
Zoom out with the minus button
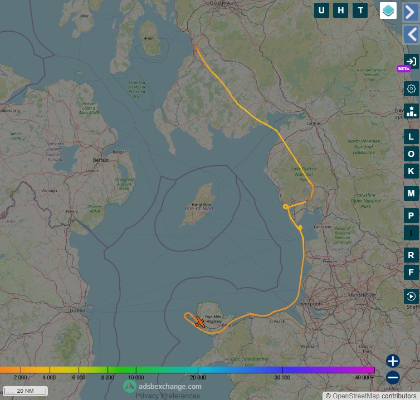[x=393, y=377]
